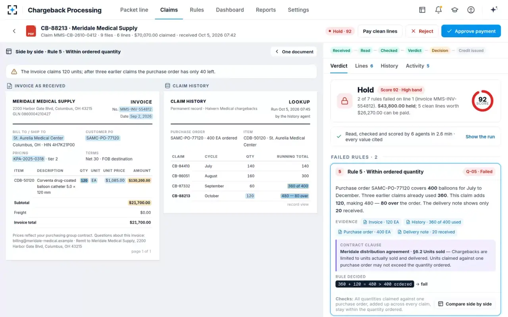Image resolution: width=508 pixels, height=317 pixels.
Task: Open the notifications bell
Action: pos(439,10)
